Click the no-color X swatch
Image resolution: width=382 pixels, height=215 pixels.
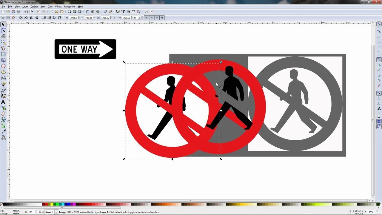2,204
